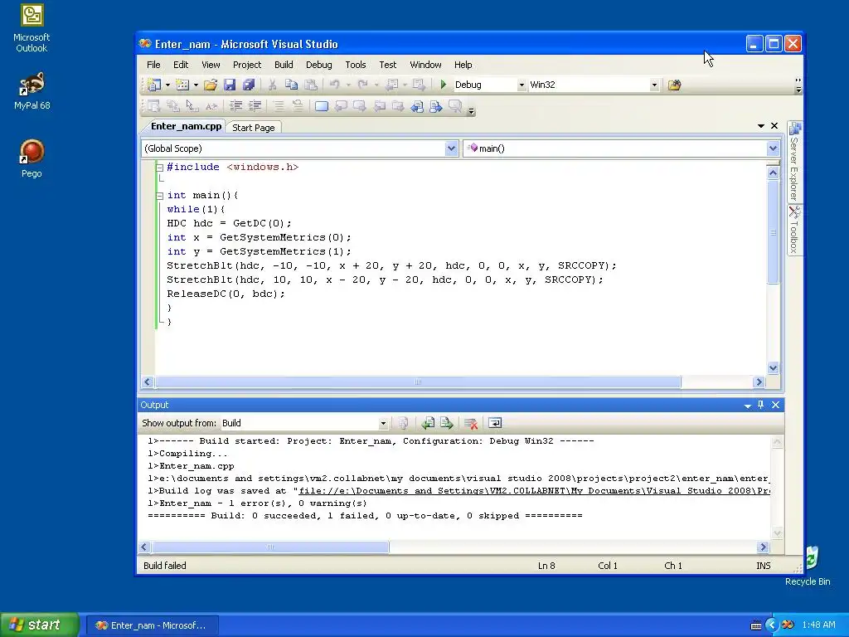Viewport: 849px width, 637px height.
Task: Click the Find in Files icon beside Win32
Action: coord(674,85)
